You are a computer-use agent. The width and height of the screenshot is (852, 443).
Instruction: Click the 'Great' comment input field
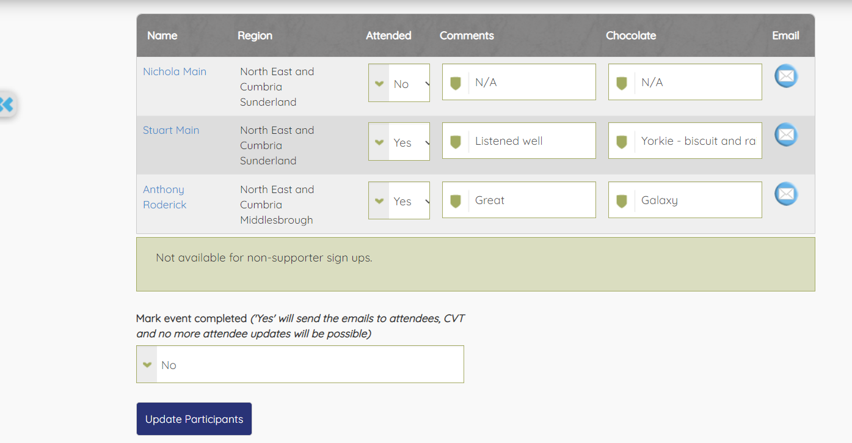tap(530, 200)
